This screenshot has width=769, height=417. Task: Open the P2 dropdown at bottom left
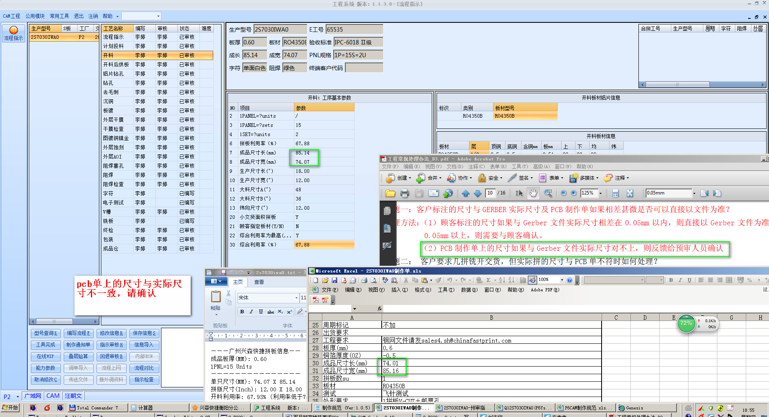click(x=18, y=397)
